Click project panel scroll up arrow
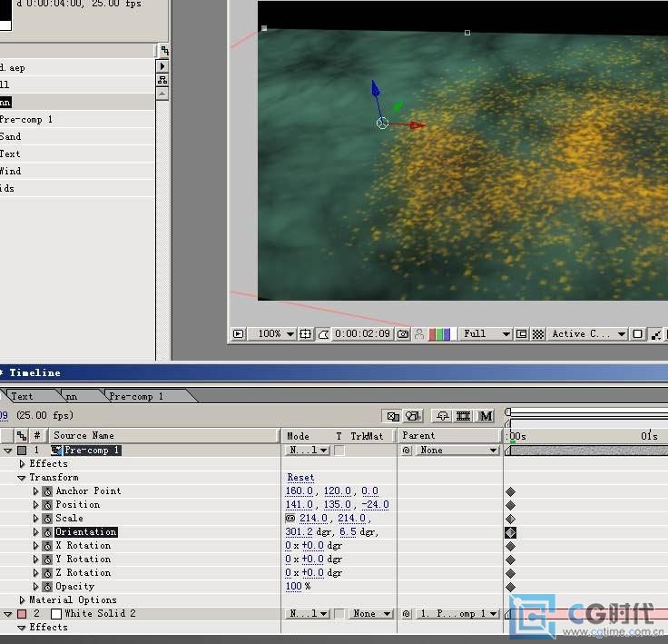The image size is (668, 644). click(x=162, y=94)
